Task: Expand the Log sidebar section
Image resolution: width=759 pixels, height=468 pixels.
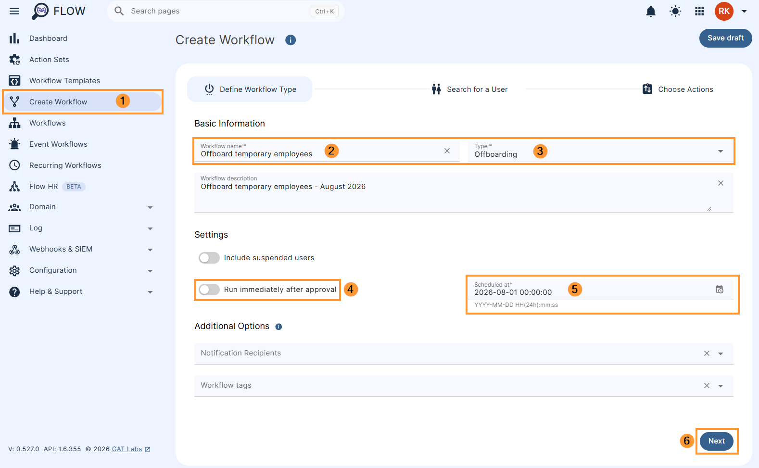Action: [x=150, y=228]
